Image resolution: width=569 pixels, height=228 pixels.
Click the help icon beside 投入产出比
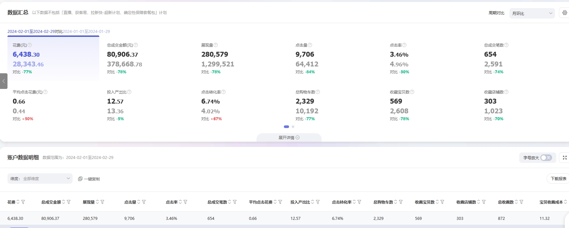(x=129, y=92)
